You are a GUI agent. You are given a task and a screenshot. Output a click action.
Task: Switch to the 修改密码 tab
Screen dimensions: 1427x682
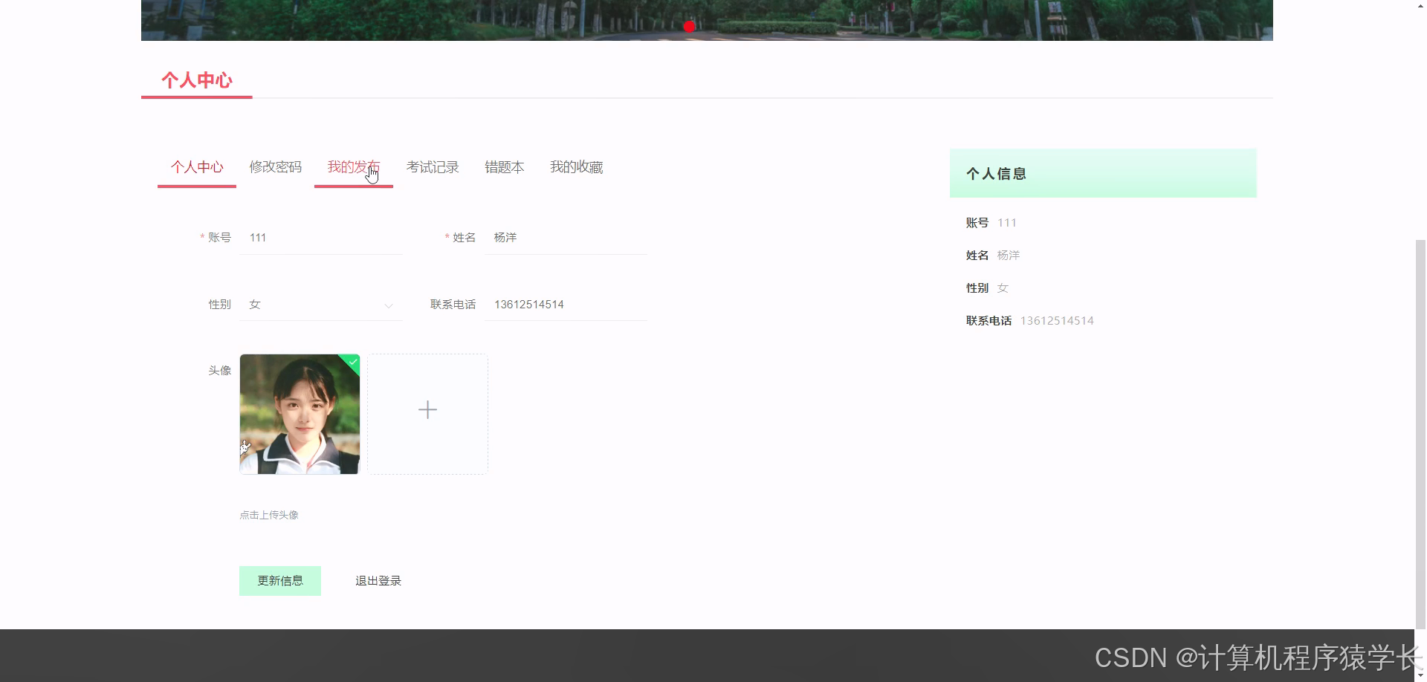click(x=275, y=167)
